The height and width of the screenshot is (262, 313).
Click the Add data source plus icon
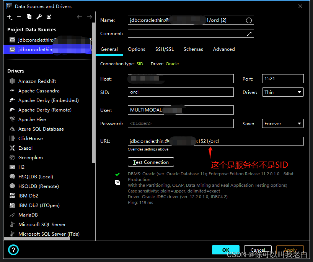tap(10, 17)
